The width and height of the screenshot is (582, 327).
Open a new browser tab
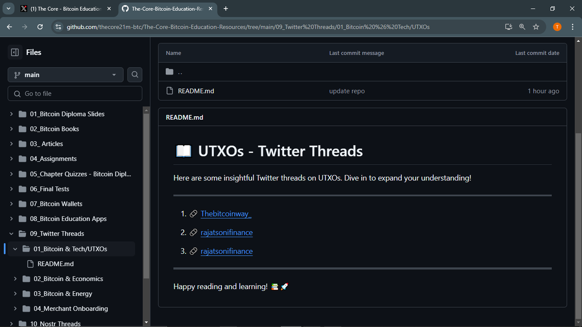pos(226,9)
